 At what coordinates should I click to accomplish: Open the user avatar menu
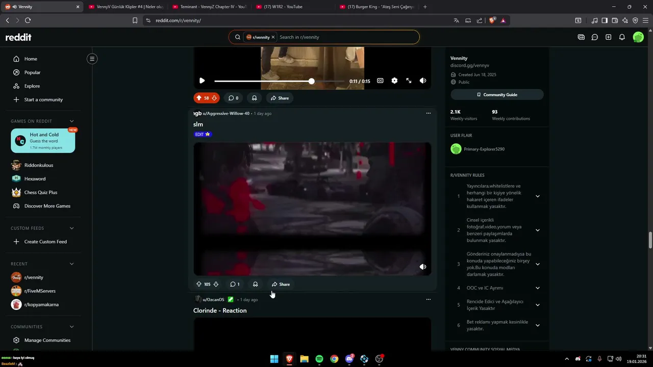click(638, 37)
